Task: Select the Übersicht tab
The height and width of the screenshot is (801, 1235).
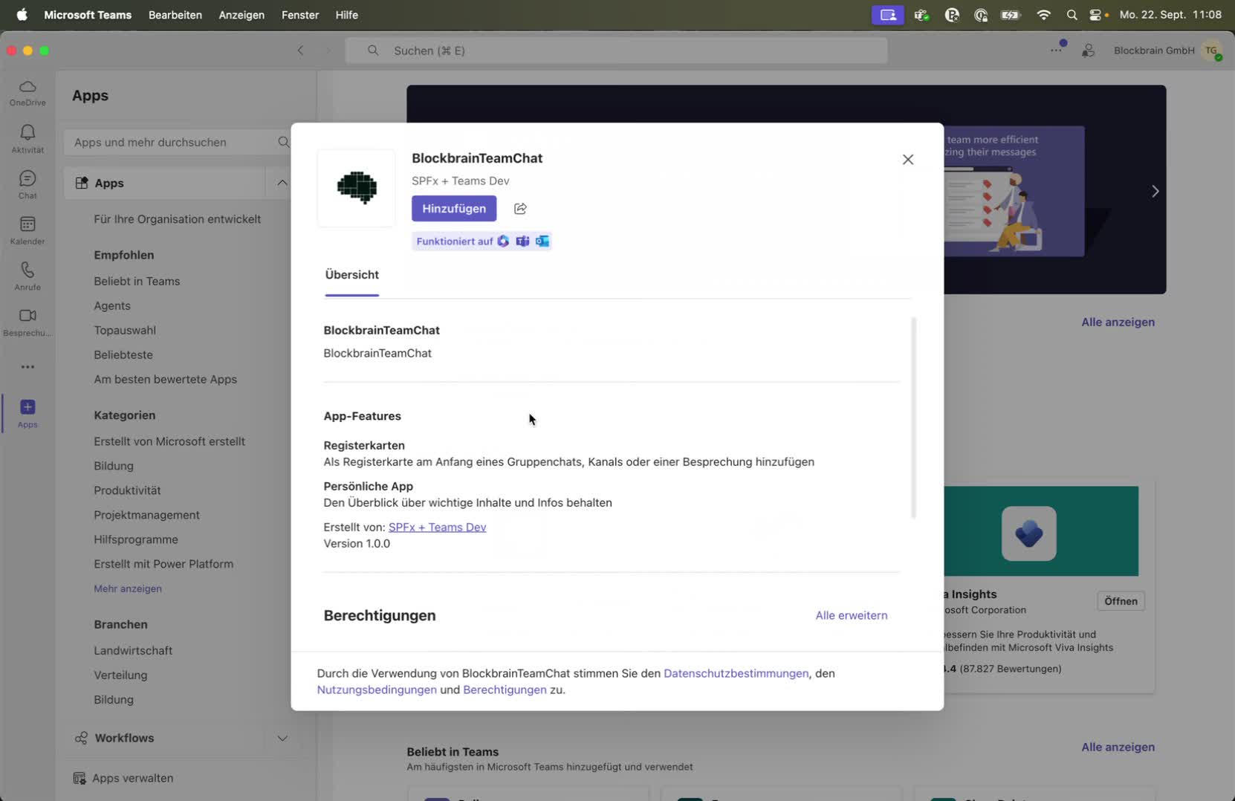Action: pyautogui.click(x=351, y=275)
